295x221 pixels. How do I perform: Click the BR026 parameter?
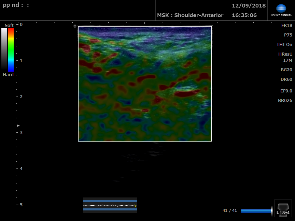pos(285,101)
